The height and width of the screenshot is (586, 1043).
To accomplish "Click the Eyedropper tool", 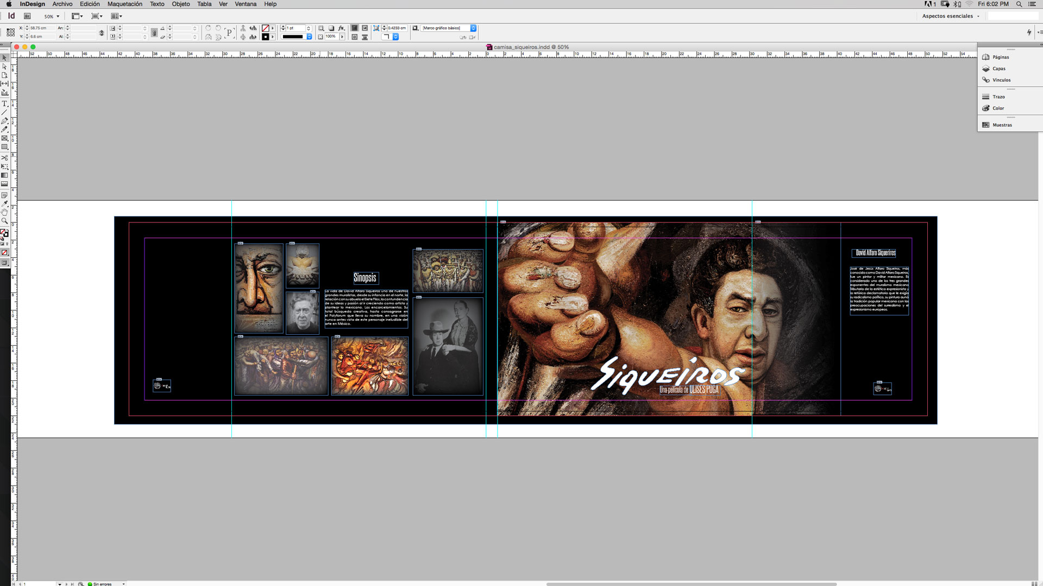I will click(4, 203).
